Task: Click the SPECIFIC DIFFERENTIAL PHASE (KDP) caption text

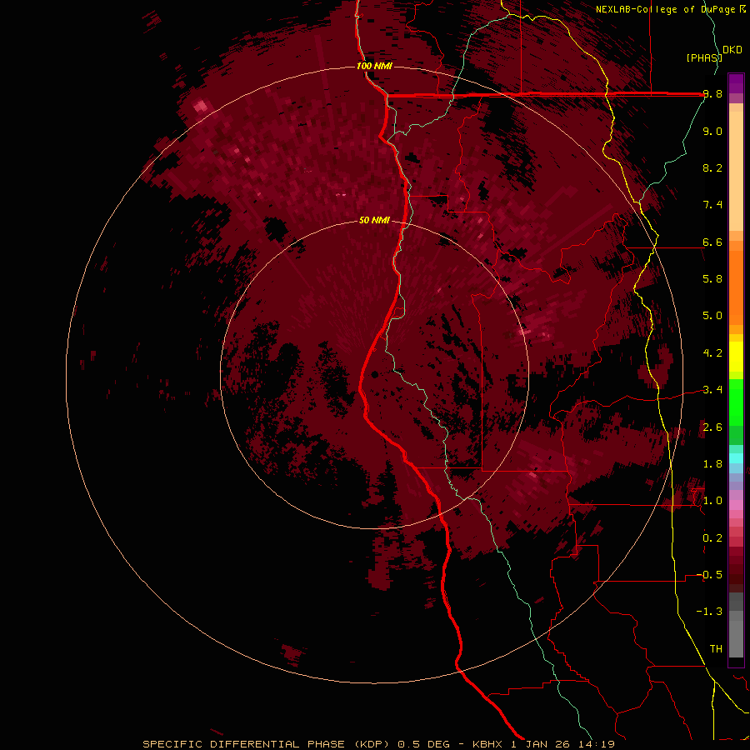Action: (264, 744)
